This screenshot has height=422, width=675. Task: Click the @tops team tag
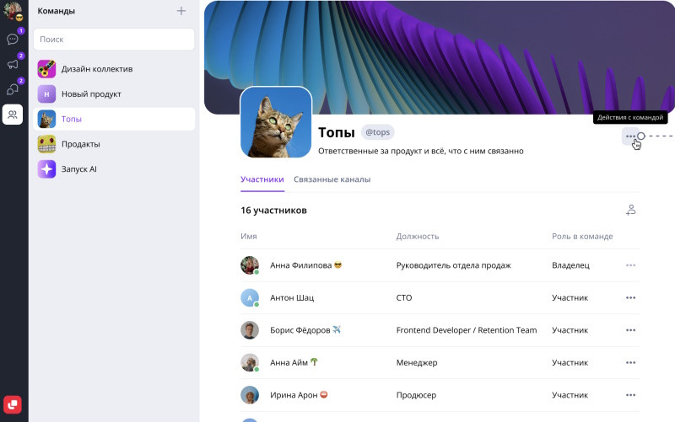pos(377,132)
